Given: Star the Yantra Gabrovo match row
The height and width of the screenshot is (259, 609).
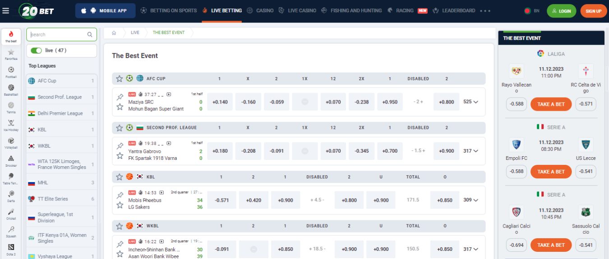Looking at the screenshot, I should pos(120,156).
